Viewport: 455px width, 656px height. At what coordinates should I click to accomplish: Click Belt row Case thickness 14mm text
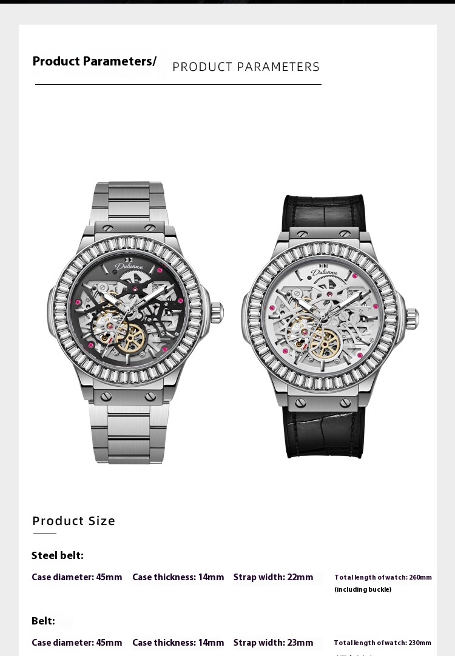click(x=178, y=643)
